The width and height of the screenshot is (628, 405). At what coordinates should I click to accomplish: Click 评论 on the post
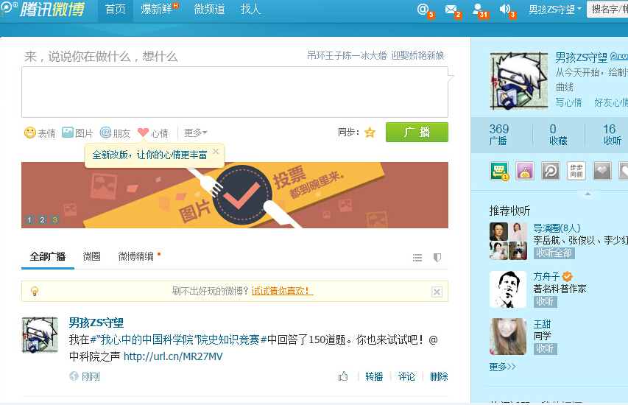[x=406, y=376]
